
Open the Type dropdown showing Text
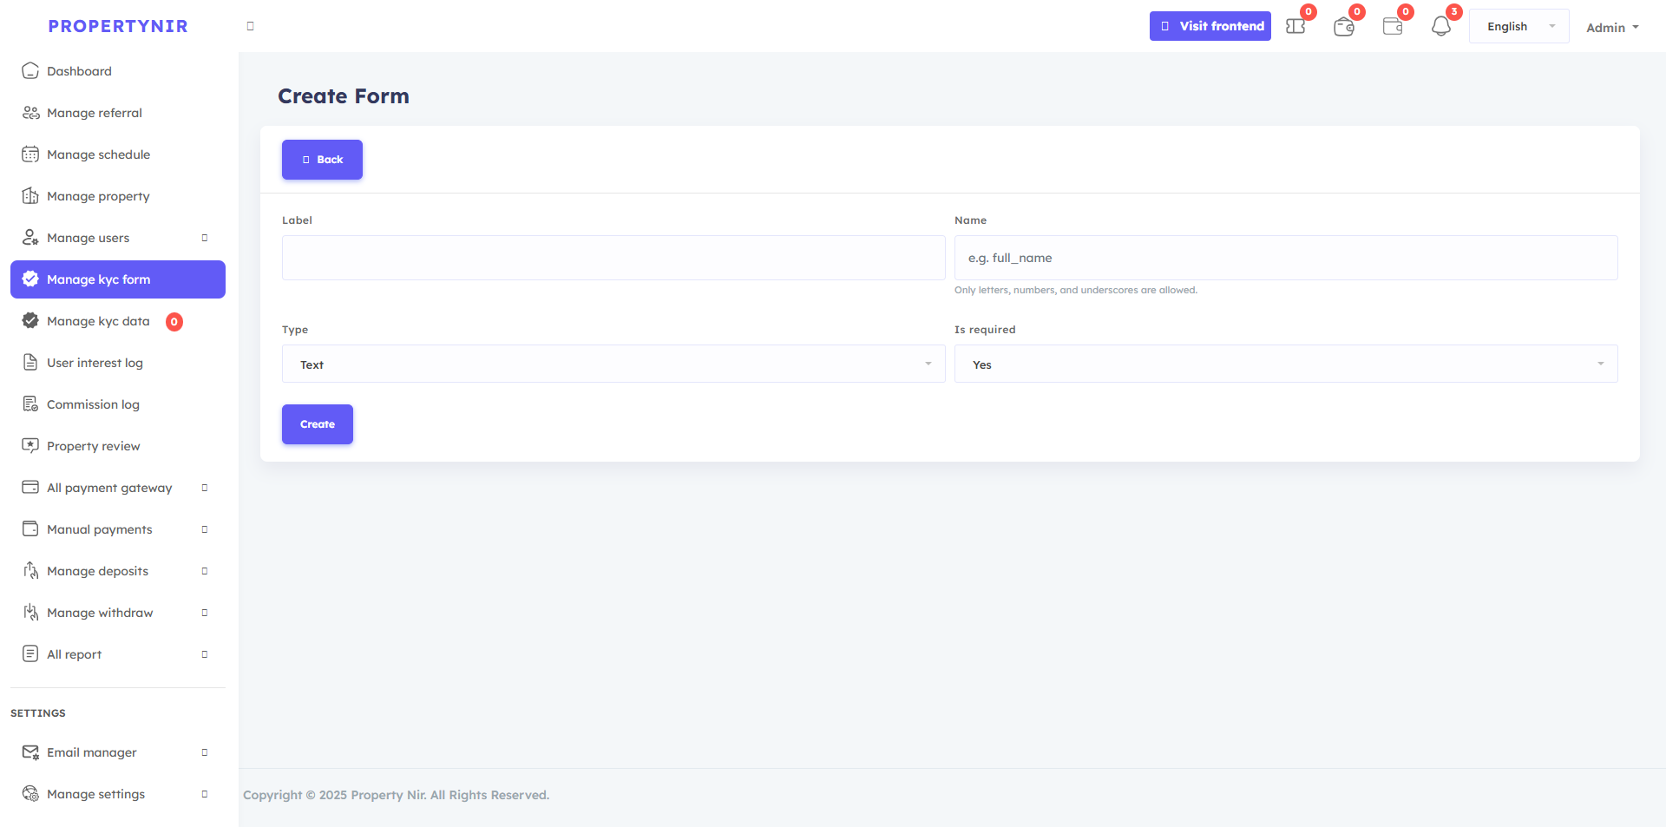coord(613,364)
